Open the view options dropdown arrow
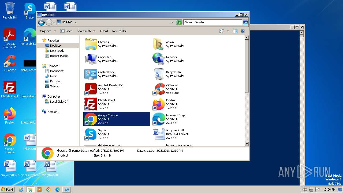Image resolution: width=343 pixels, height=193 pixels. 228,31
